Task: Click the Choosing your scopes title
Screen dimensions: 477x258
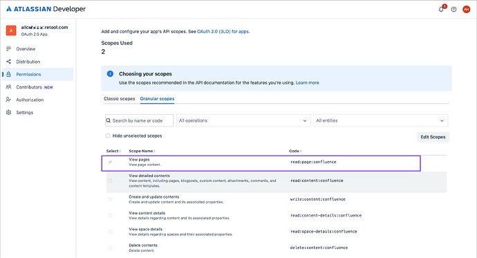Action: coord(145,73)
